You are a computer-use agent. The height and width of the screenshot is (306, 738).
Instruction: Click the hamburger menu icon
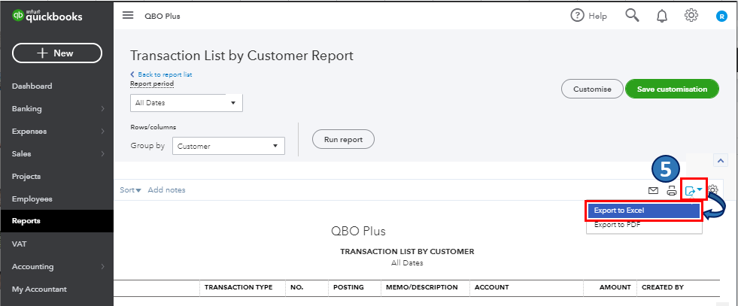[x=128, y=16]
